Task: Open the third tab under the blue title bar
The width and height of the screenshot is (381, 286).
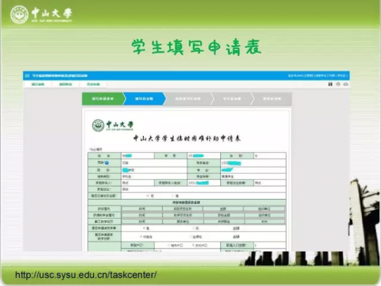Action: pyautogui.click(x=93, y=84)
